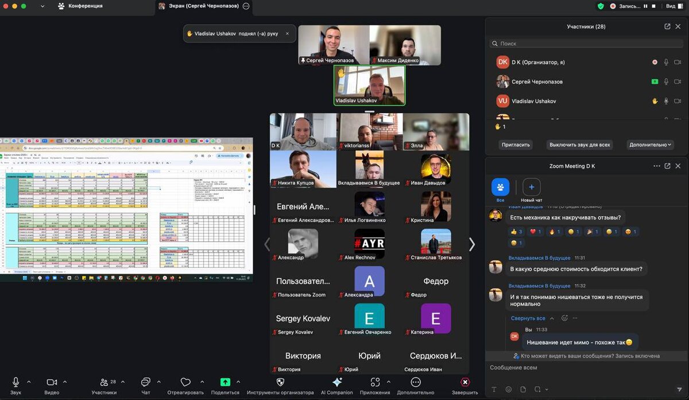This screenshot has width=689, height=400.
Task: Click the Пригласить button
Action: click(515, 145)
